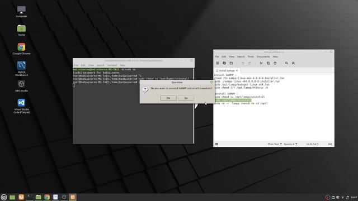
Task: Select the install xampp document tab
Action: click(x=227, y=71)
